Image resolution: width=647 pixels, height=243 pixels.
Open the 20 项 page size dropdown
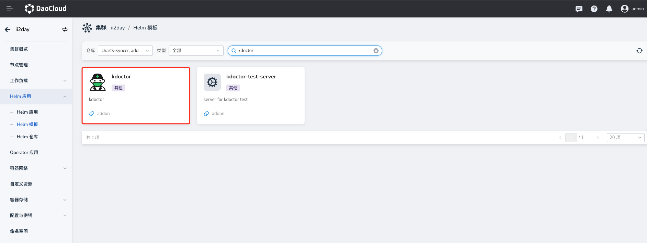625,138
